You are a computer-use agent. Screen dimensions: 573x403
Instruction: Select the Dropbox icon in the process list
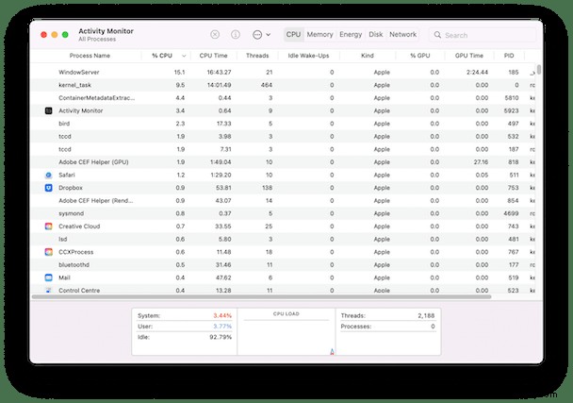48,188
